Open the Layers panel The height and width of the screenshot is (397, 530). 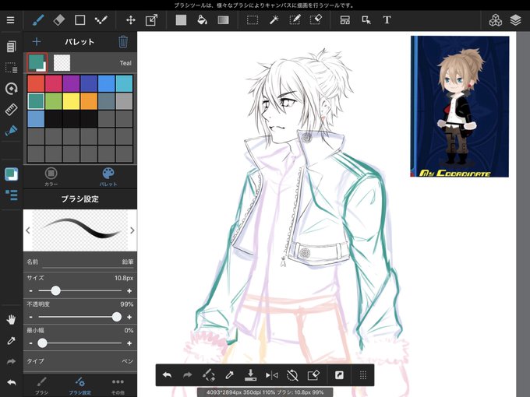(515, 20)
